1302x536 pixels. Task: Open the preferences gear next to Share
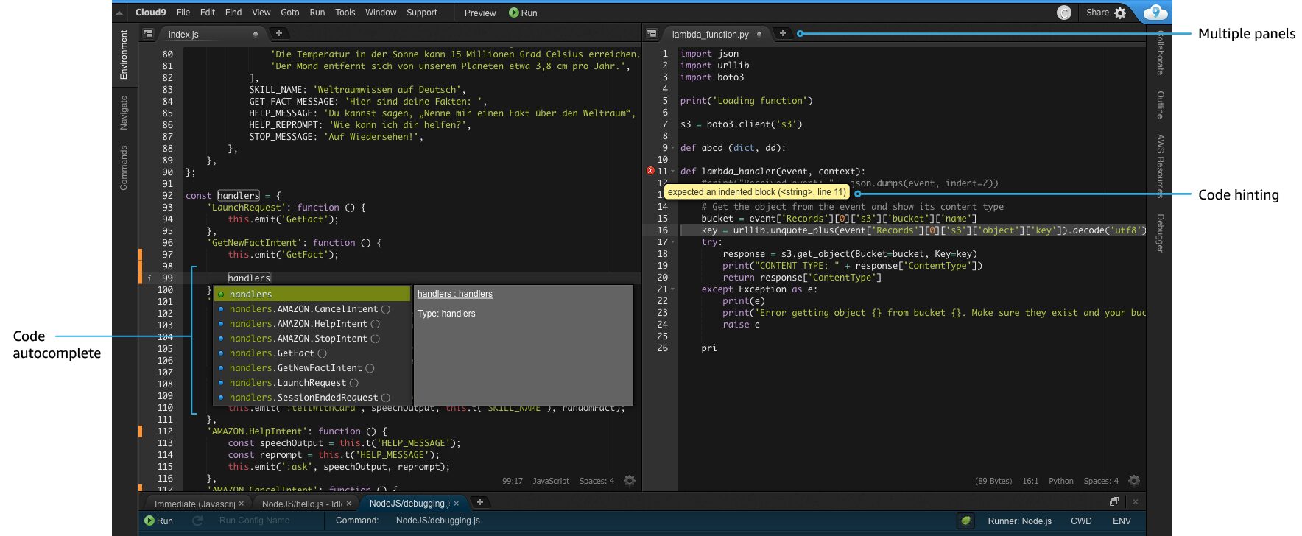pos(1120,13)
